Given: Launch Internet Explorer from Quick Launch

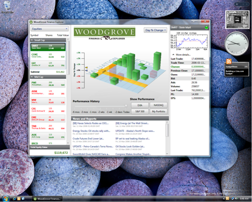Looking at the screenshot, I should click(14, 199).
